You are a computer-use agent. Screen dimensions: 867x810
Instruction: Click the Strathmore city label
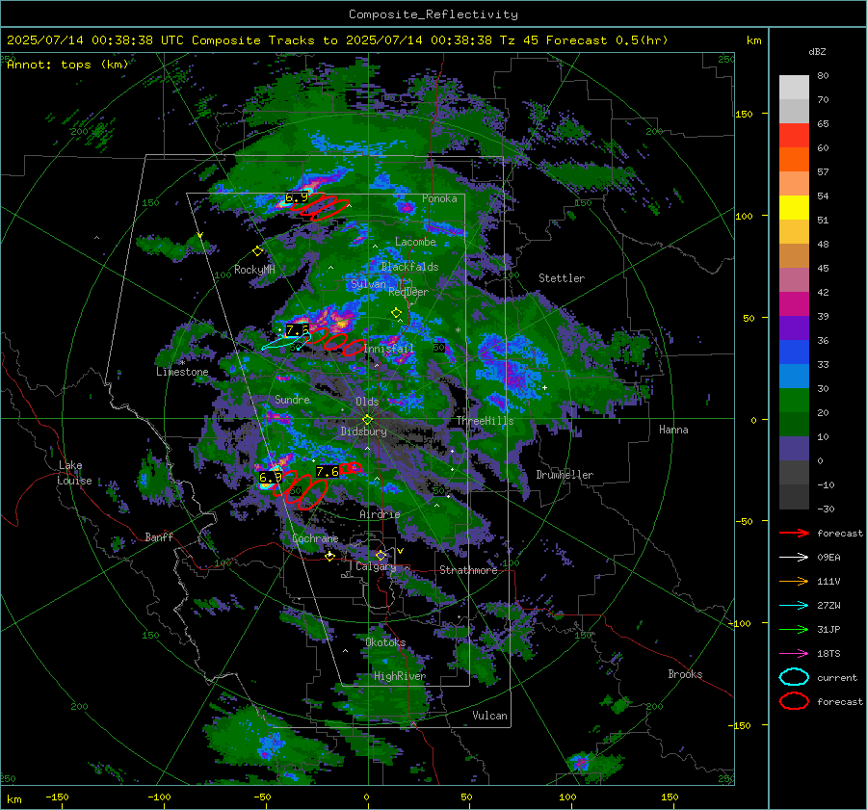click(x=468, y=570)
